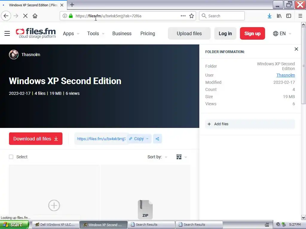The height and width of the screenshot is (229, 306).
Task: Toggle the sidebar icon in Firefox toolbar
Action: (x=289, y=16)
